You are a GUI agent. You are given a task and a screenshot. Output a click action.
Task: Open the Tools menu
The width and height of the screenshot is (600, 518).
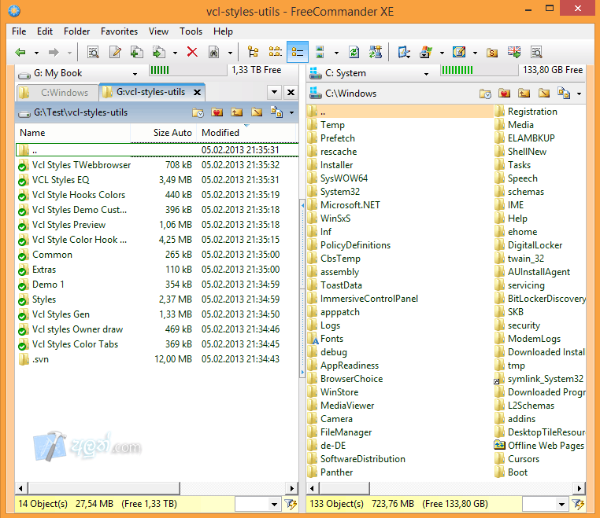(x=191, y=31)
